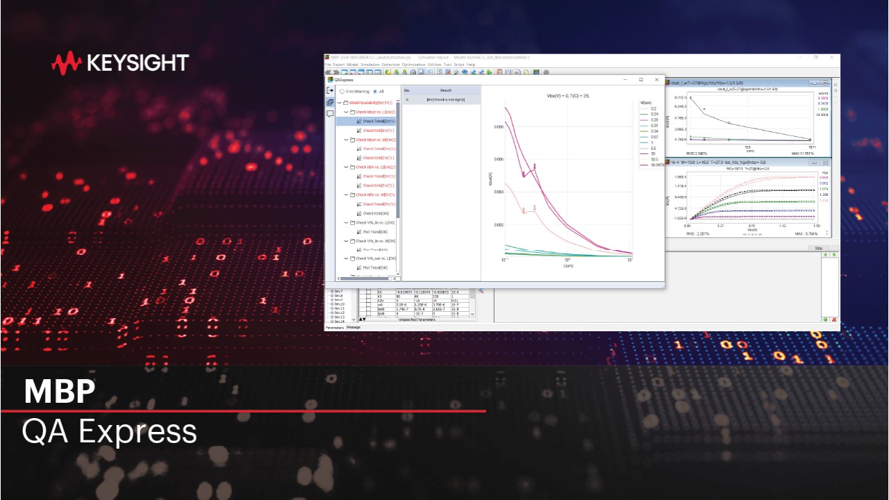Select the All radio button
889x500 pixels.
376,91
